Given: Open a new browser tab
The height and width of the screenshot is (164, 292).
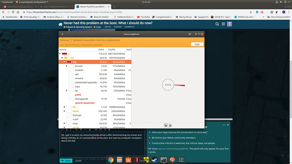Looking at the screenshot, I should [x=114, y=7].
